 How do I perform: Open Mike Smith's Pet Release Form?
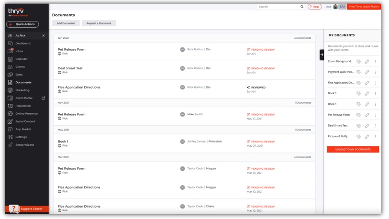coord(71,114)
